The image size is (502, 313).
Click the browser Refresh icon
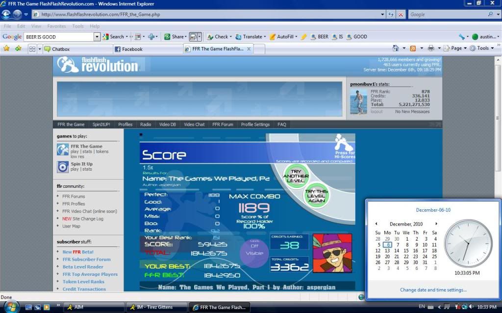coord(391,15)
